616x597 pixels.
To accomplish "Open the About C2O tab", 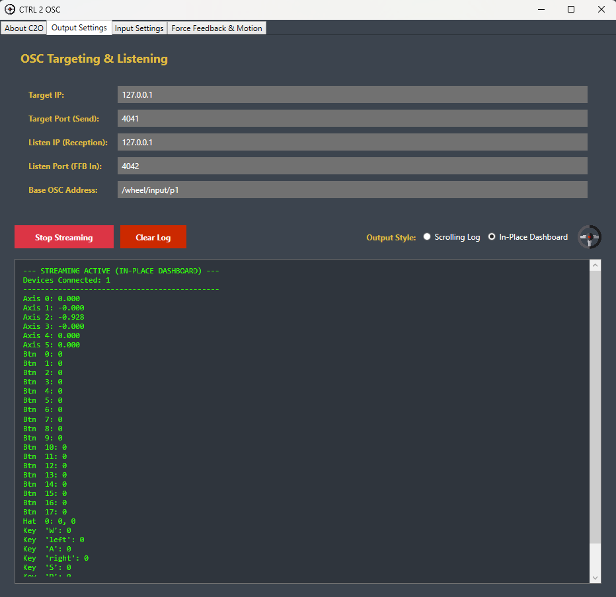I will (24, 28).
